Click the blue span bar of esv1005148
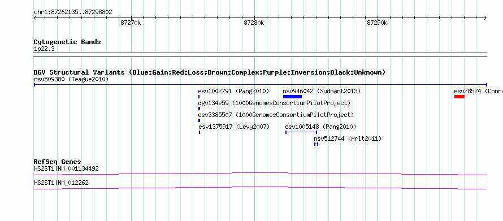Screen dimensions: 503x221 301,132
